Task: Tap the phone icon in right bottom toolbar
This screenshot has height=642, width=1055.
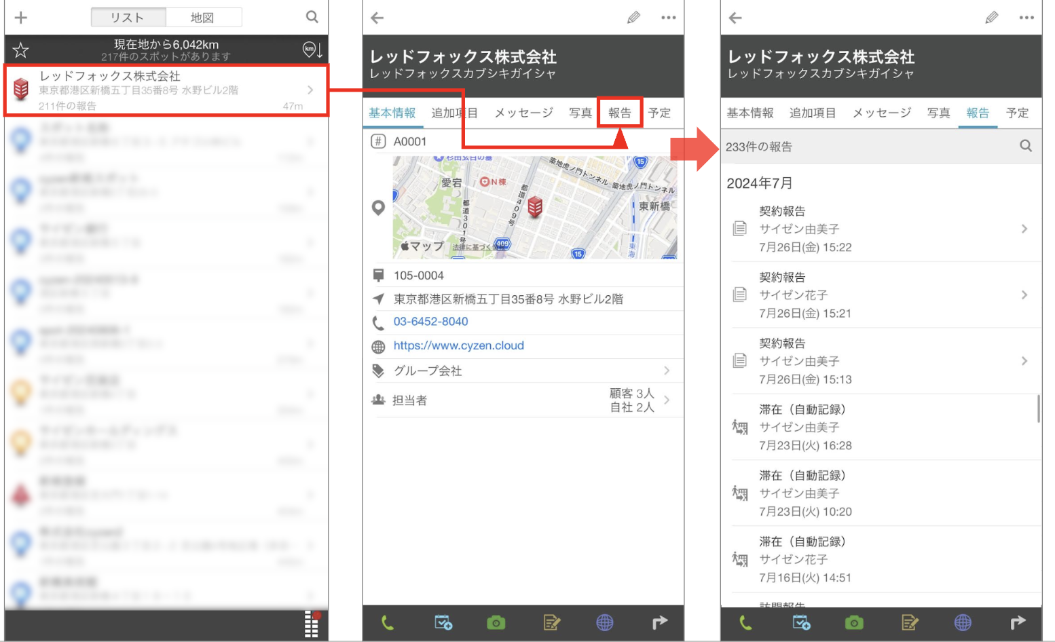Action: (x=745, y=622)
